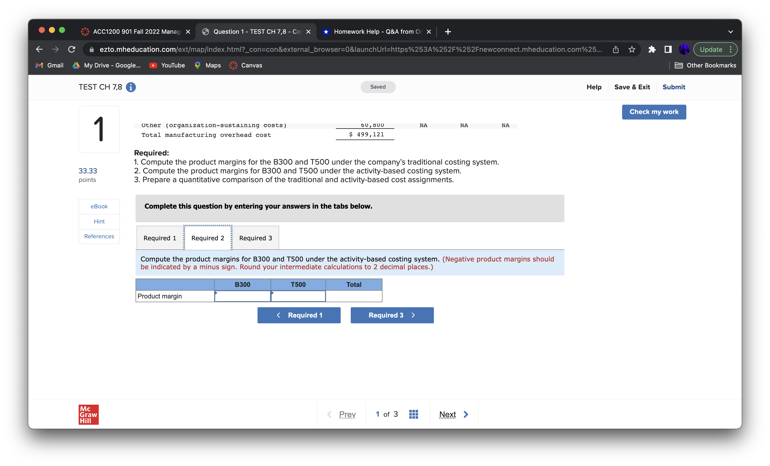Bookmark this page with star icon
The height and width of the screenshot is (466, 770).
pos(632,49)
